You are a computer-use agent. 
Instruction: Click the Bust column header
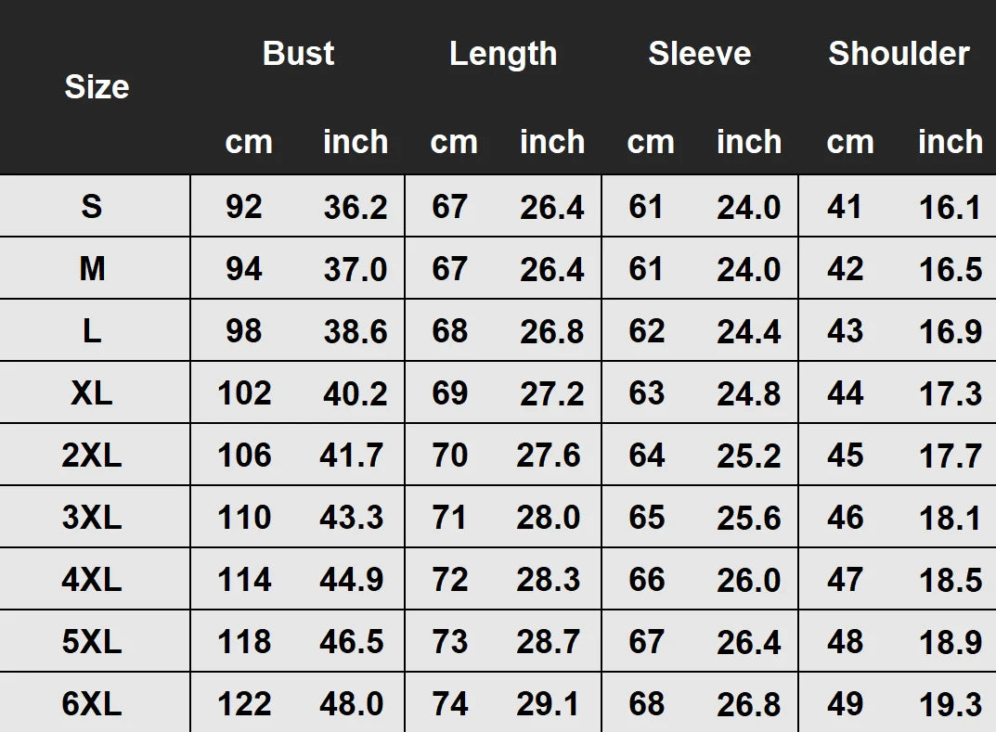click(x=298, y=54)
